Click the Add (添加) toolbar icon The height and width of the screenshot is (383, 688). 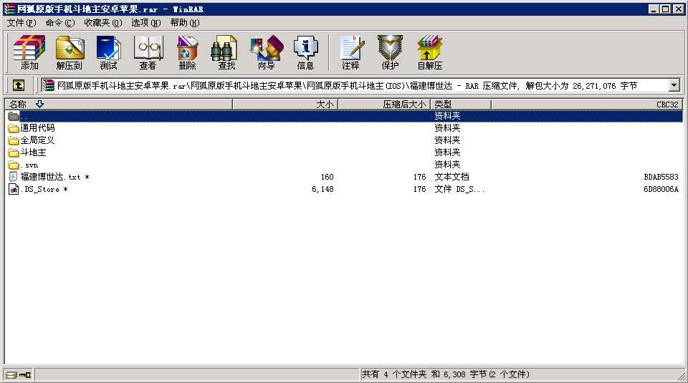tap(29, 52)
